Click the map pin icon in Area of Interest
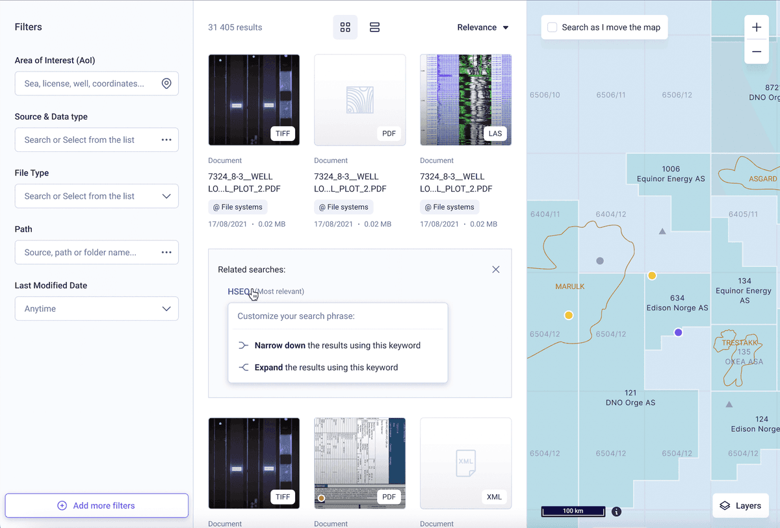The image size is (780, 528). point(166,83)
